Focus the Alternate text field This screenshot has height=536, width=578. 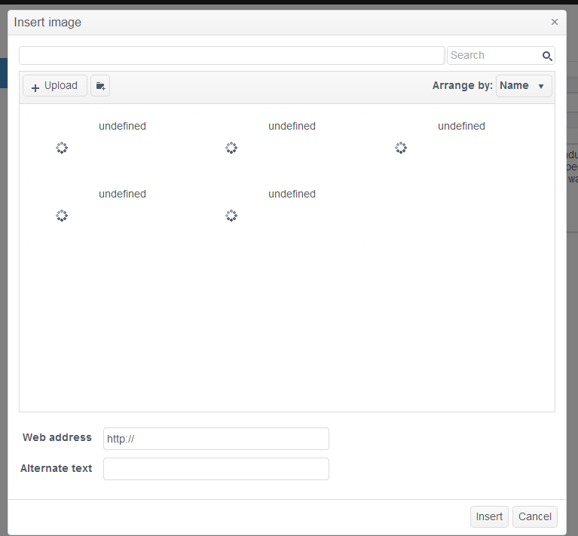(216, 469)
